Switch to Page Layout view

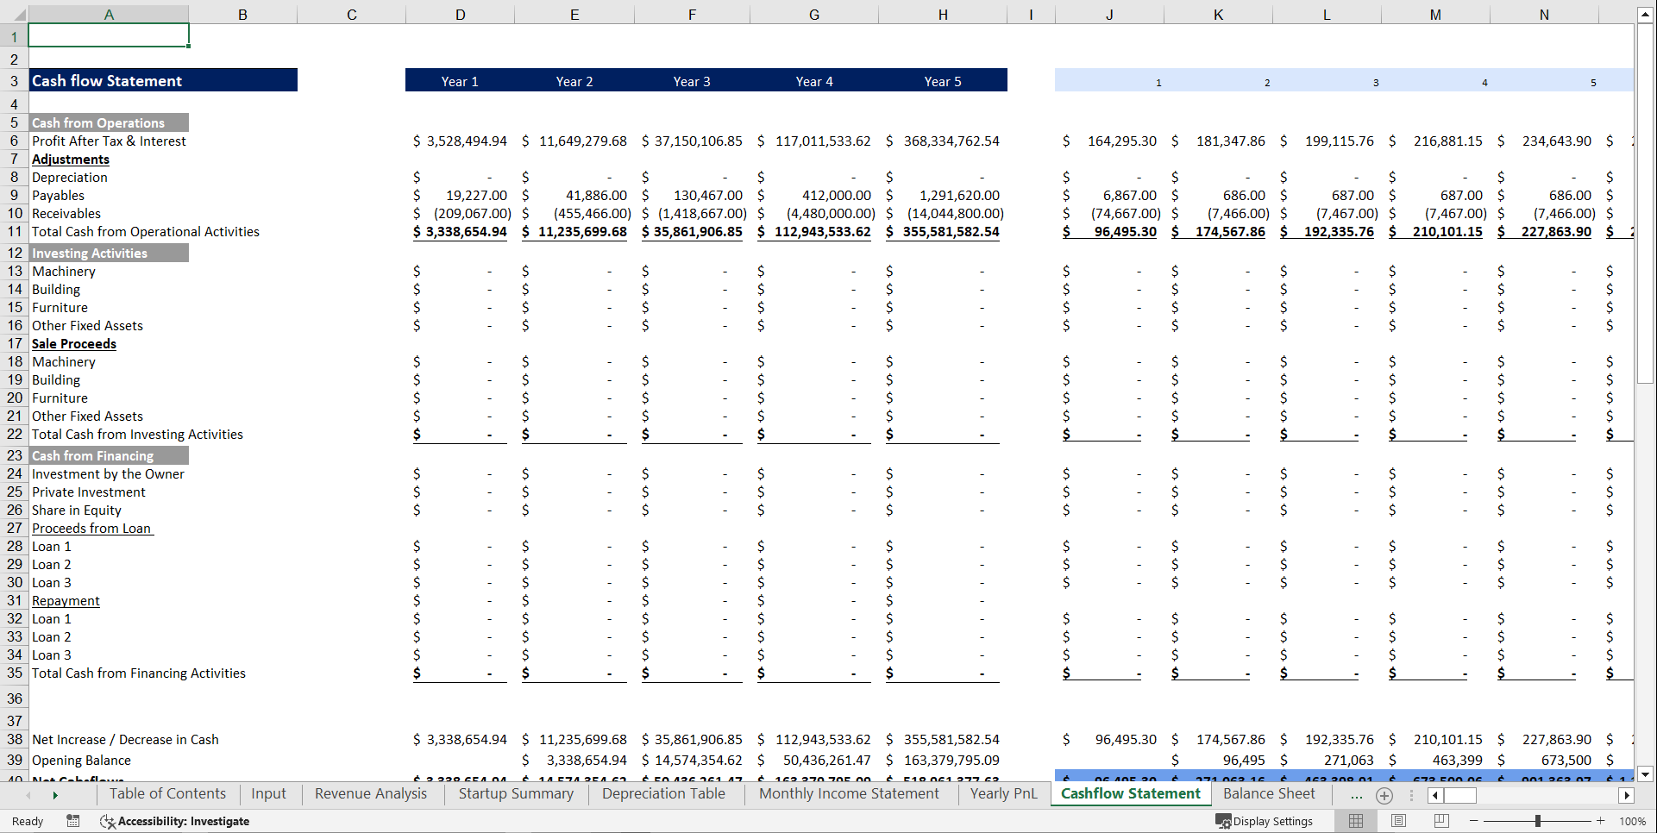click(x=1399, y=821)
